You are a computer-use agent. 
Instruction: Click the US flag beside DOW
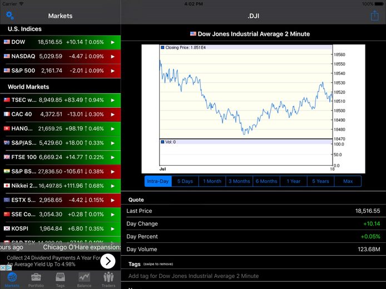tap(7, 42)
